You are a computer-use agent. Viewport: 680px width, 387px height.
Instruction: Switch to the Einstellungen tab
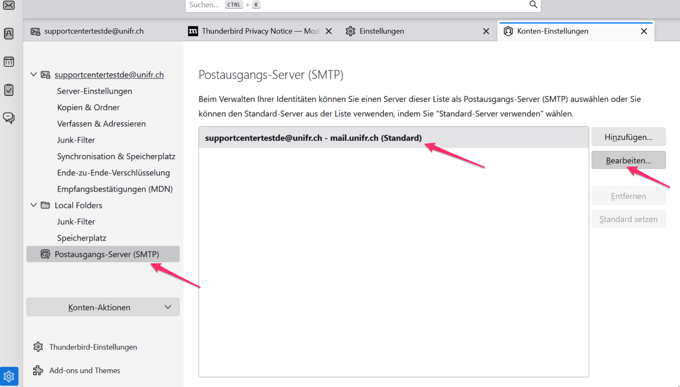tap(382, 31)
